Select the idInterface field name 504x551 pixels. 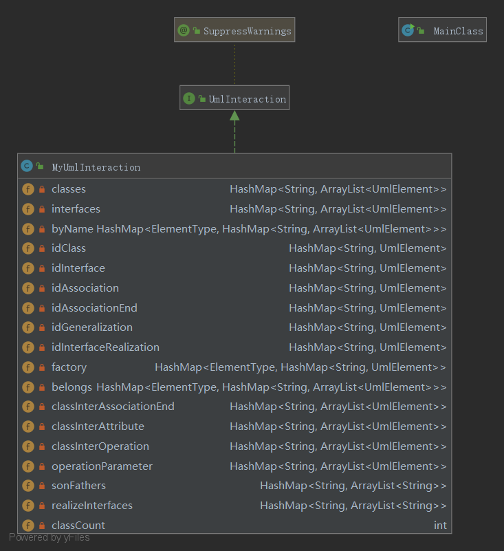[78, 268]
